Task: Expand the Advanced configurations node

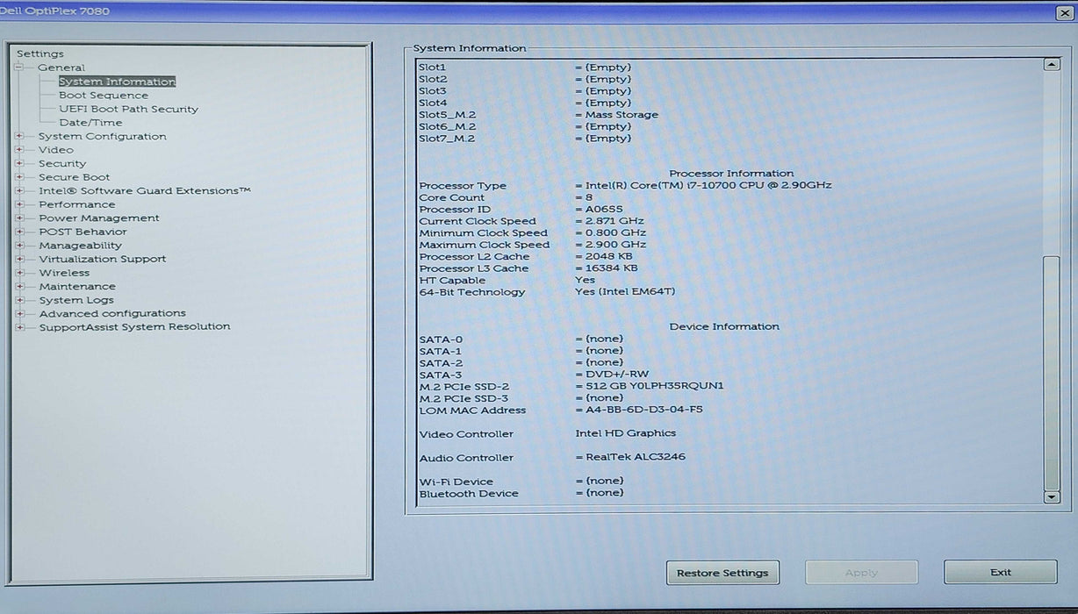Action: (18, 313)
